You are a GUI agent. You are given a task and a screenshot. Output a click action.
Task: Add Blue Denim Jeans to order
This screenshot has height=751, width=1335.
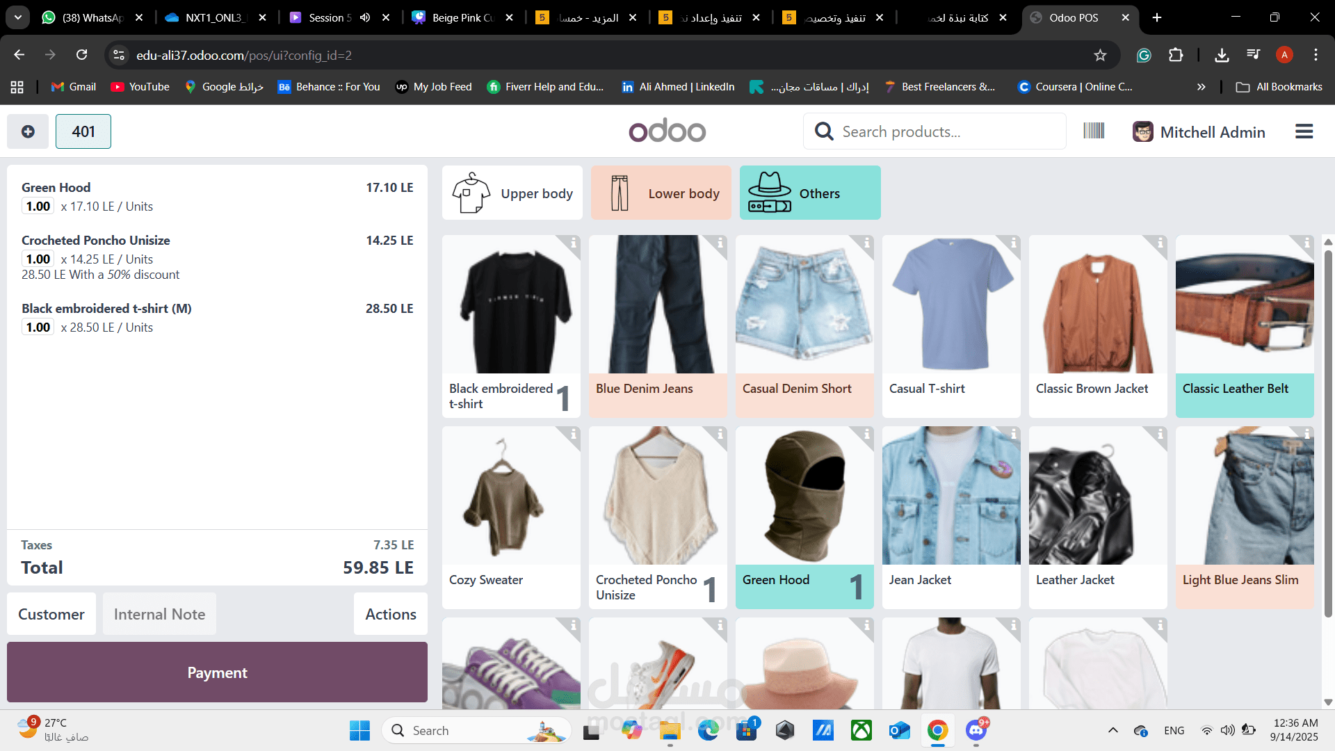click(x=658, y=326)
